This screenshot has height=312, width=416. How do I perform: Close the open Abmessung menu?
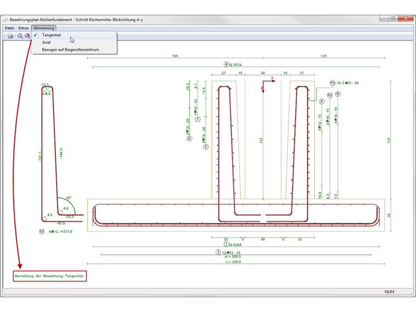click(x=43, y=28)
